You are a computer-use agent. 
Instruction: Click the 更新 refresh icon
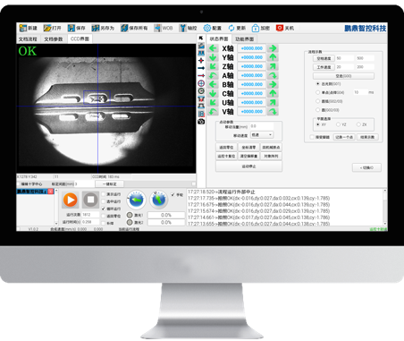pos(231,28)
